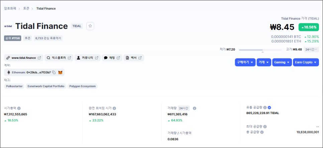Viewport: 323px width, 148px height.
Task: Open the 백서 whitepaper link
Action: (134, 58)
